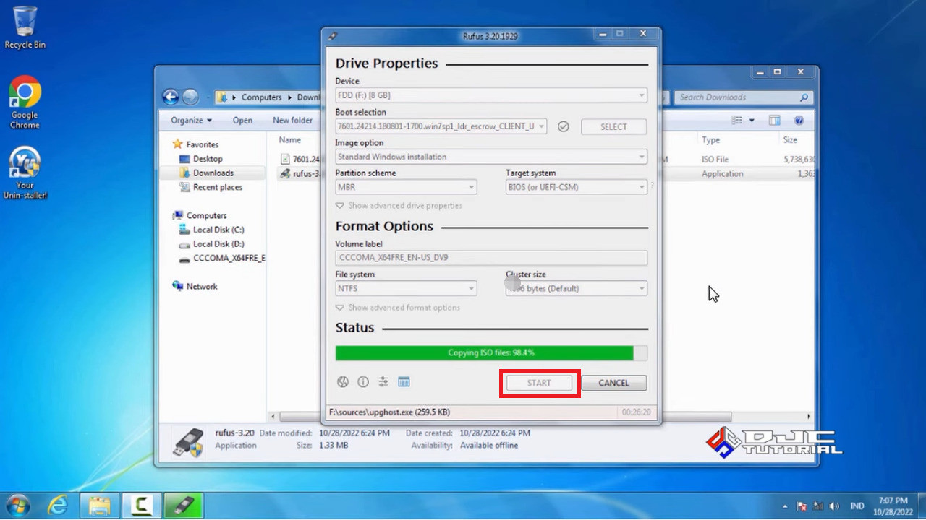This screenshot has height=520, width=926.
Task: Select Your Uninstaller desktop icon
Action: (x=25, y=173)
